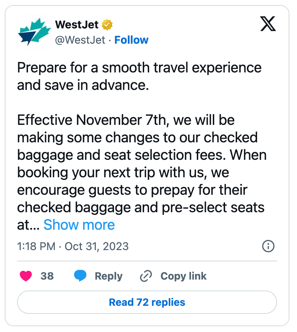This screenshot has height=332, width=297.
Task: Click the gold verified badge
Action: [107, 25]
